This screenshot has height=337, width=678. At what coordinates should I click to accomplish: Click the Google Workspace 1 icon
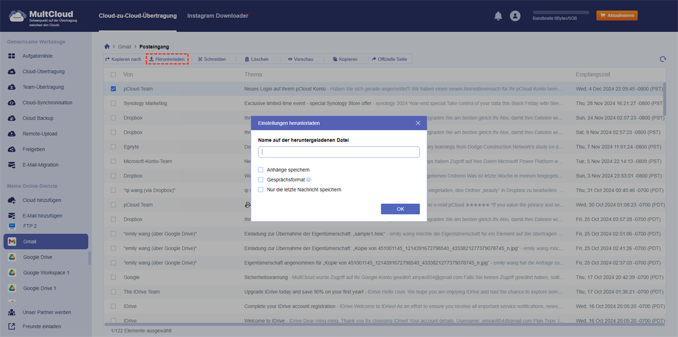12,273
